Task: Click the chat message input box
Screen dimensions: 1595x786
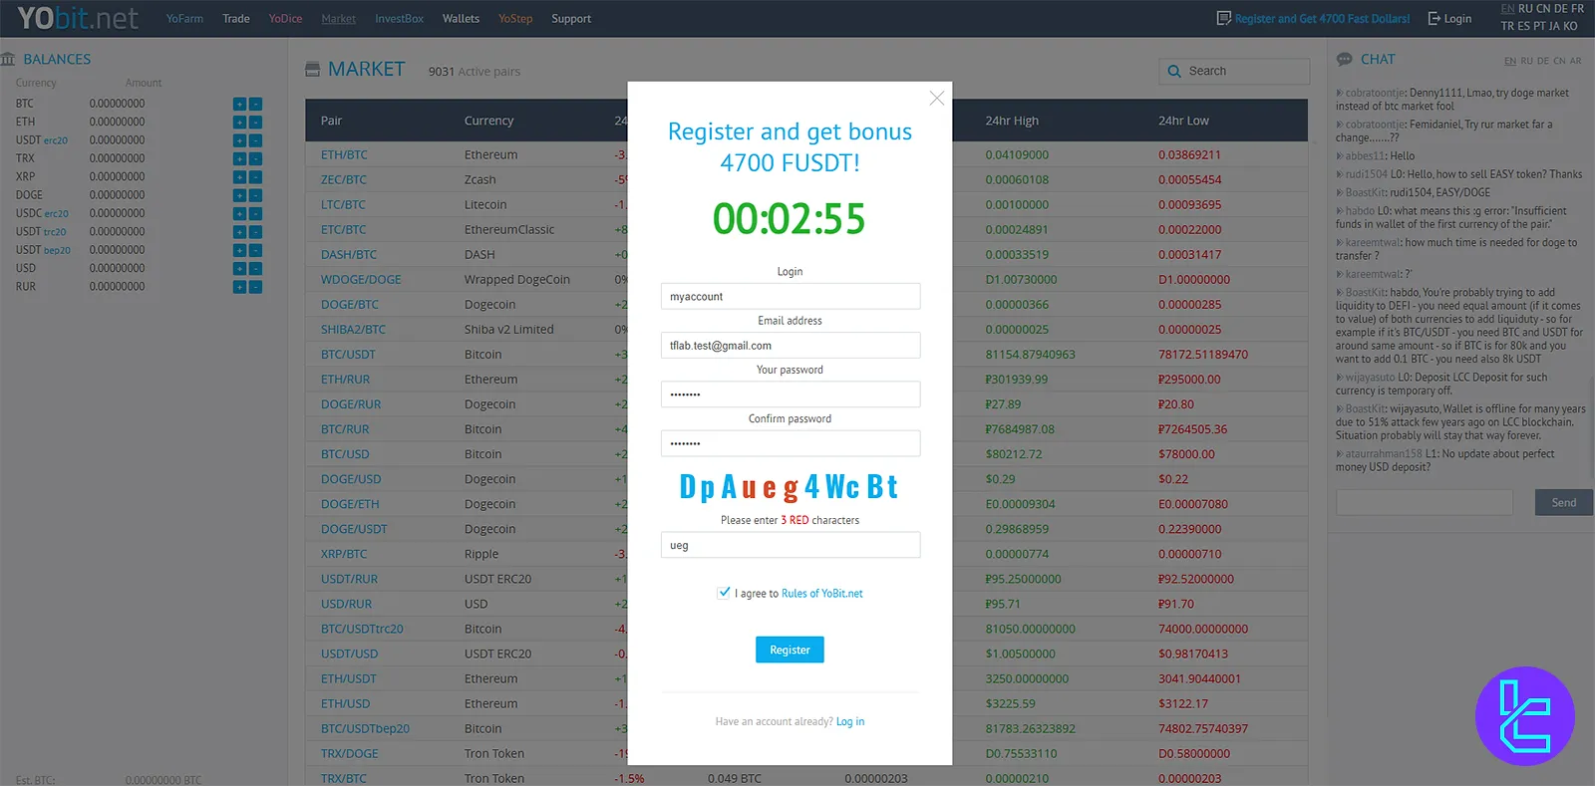Action: click(x=1425, y=502)
